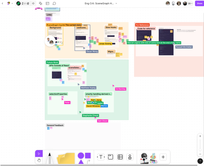This screenshot has width=204, height=166.
Task: Click the Marcel Legros long name label
Action: (154, 43)
